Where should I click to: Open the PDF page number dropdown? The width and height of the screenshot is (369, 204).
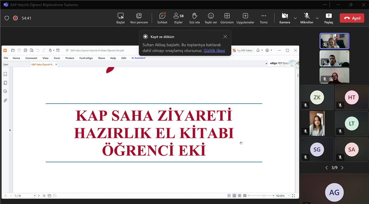point(35,196)
